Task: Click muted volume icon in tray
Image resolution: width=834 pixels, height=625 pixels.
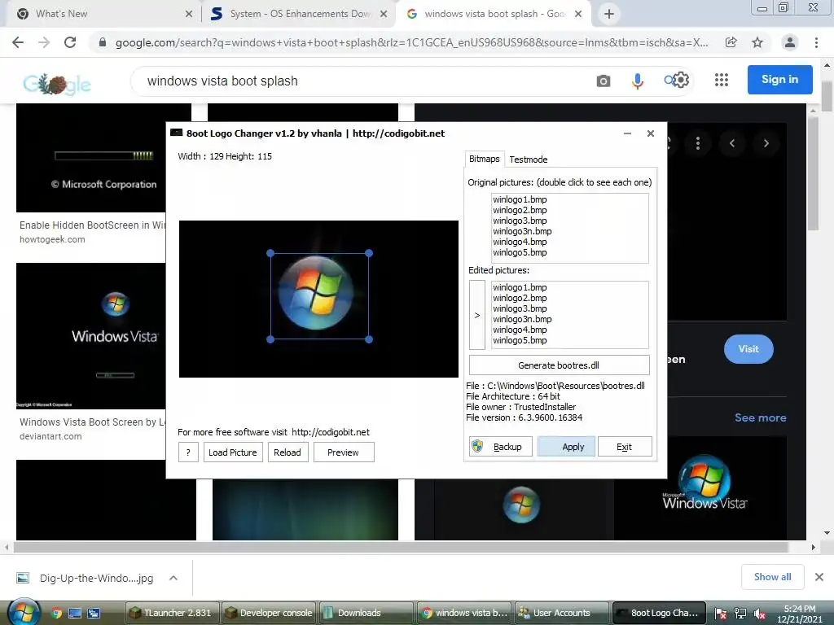Action: click(760, 614)
